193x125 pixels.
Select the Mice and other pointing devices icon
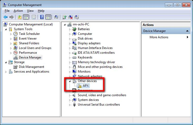pos(74,67)
